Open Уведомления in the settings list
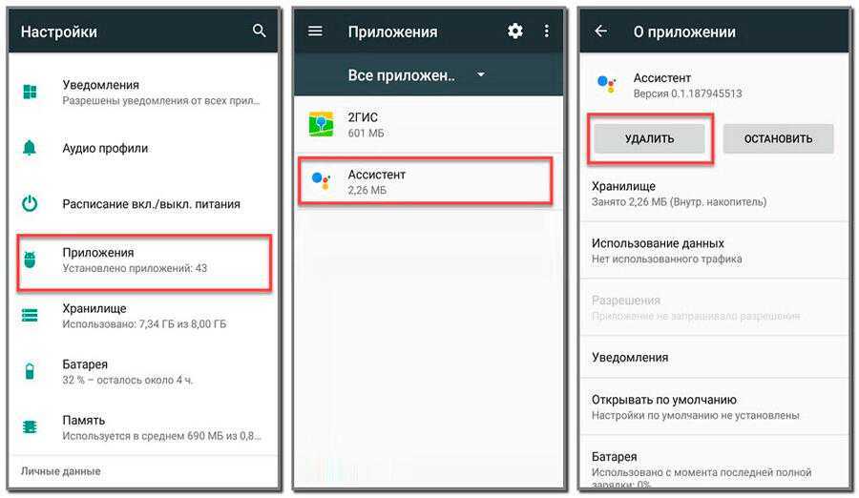The image size is (859, 498). pos(143,93)
